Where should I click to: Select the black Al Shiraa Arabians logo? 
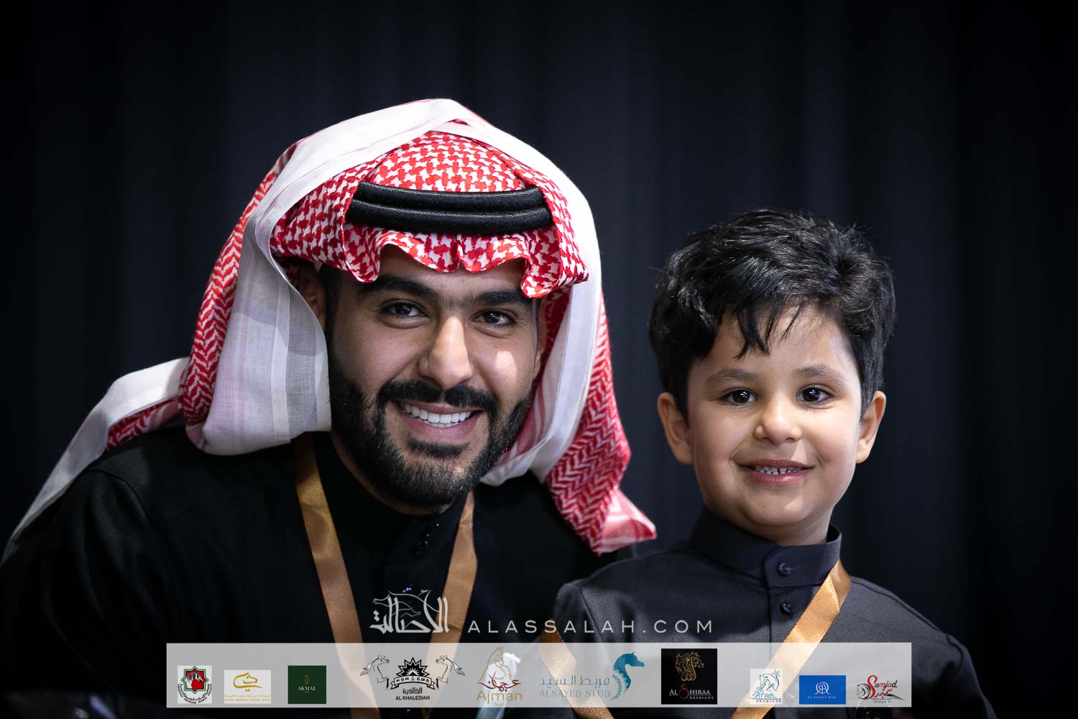point(688,677)
